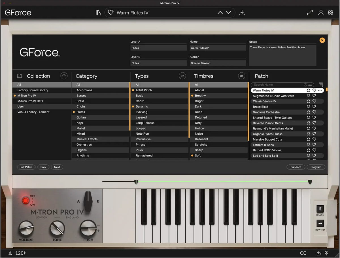Adjust the Pitch knob
The height and width of the screenshot is (258, 340).
pyautogui.click(x=88, y=228)
